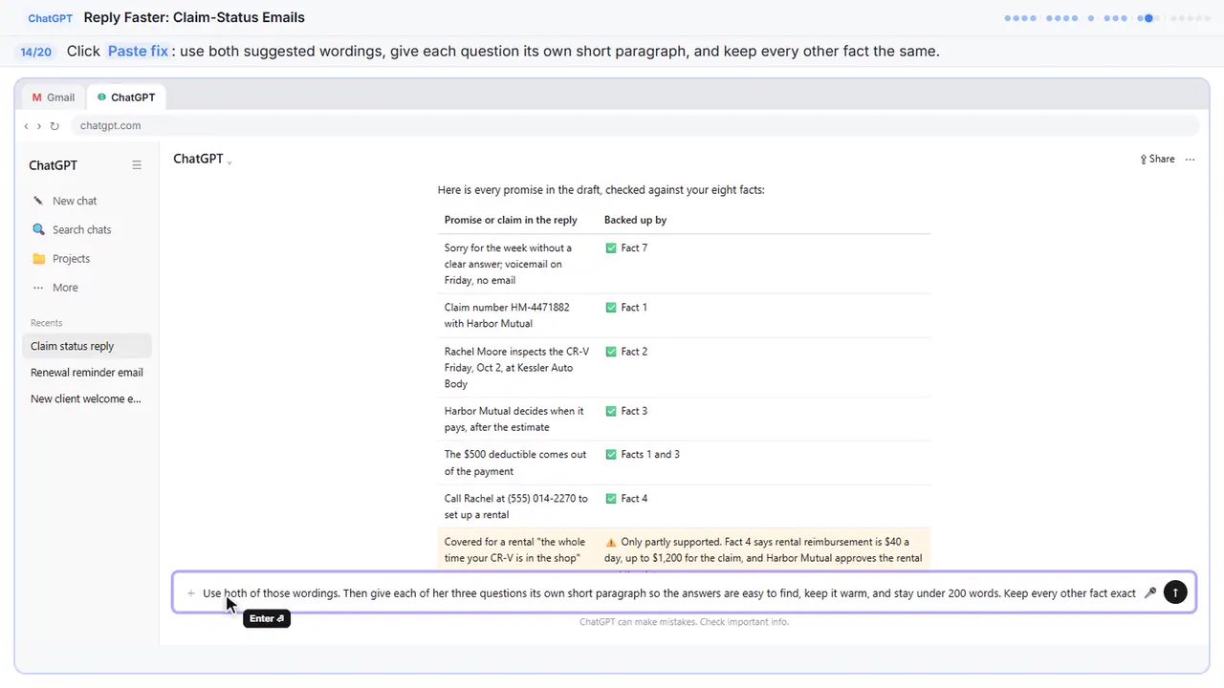Screen dimensions: 1224x688
Task: Open the Claim status reply chat
Action: (87, 346)
